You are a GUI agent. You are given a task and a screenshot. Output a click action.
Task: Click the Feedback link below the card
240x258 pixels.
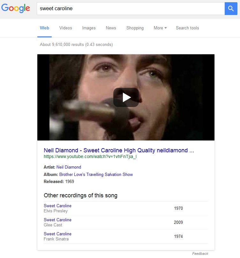pos(200,254)
